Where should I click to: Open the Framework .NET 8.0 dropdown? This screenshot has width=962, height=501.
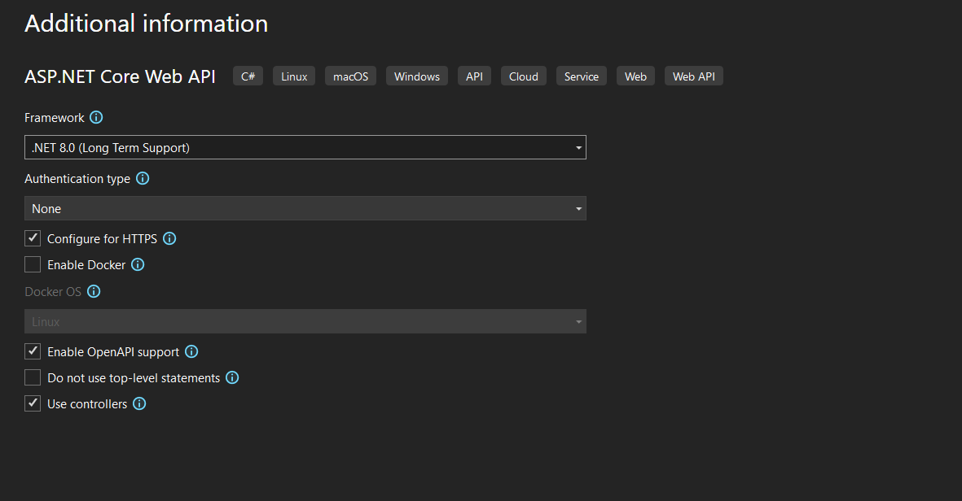[305, 147]
